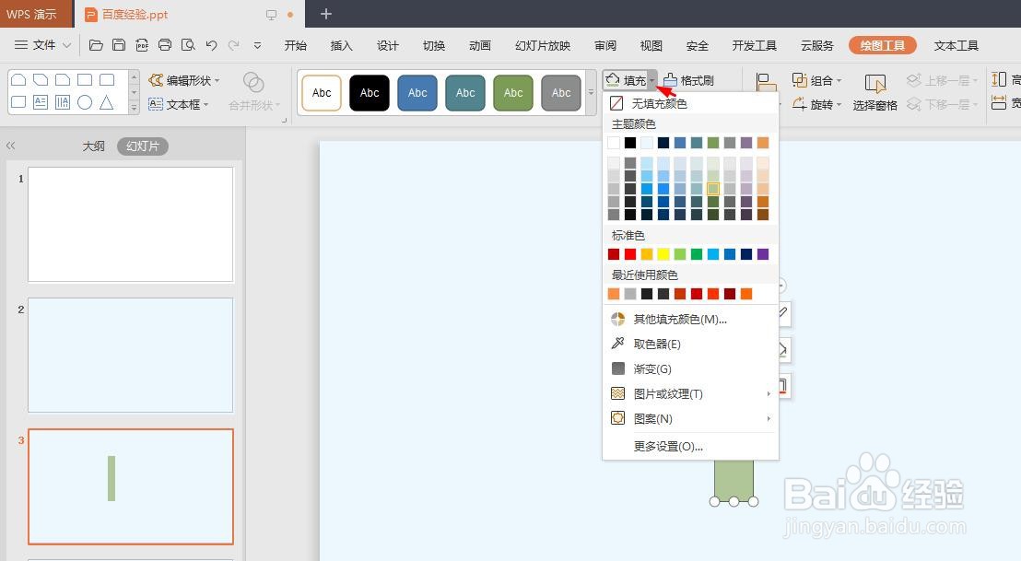Pick the purple standard color swatch

(x=762, y=254)
